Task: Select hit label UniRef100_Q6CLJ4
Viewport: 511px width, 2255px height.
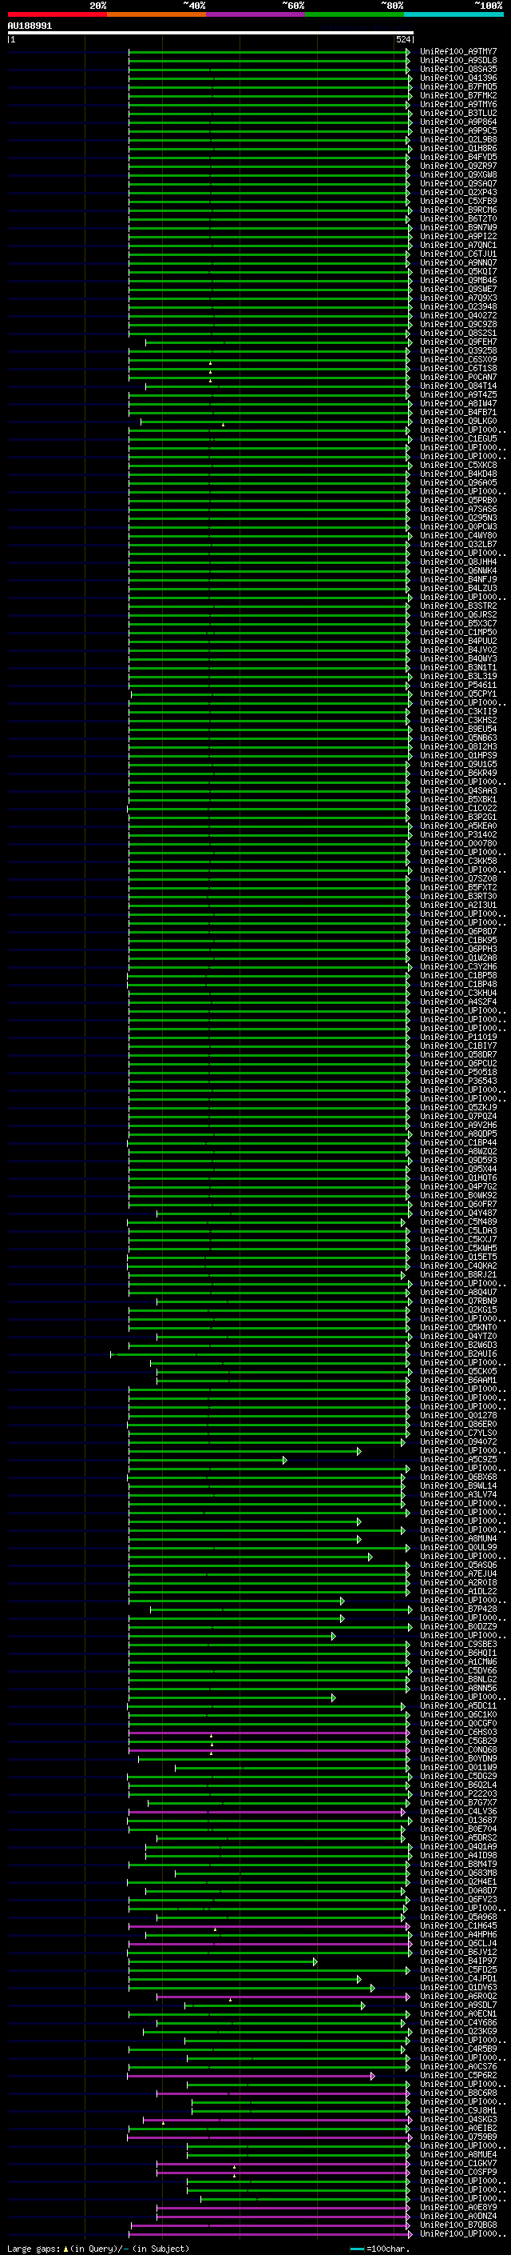Action: tap(458, 1943)
